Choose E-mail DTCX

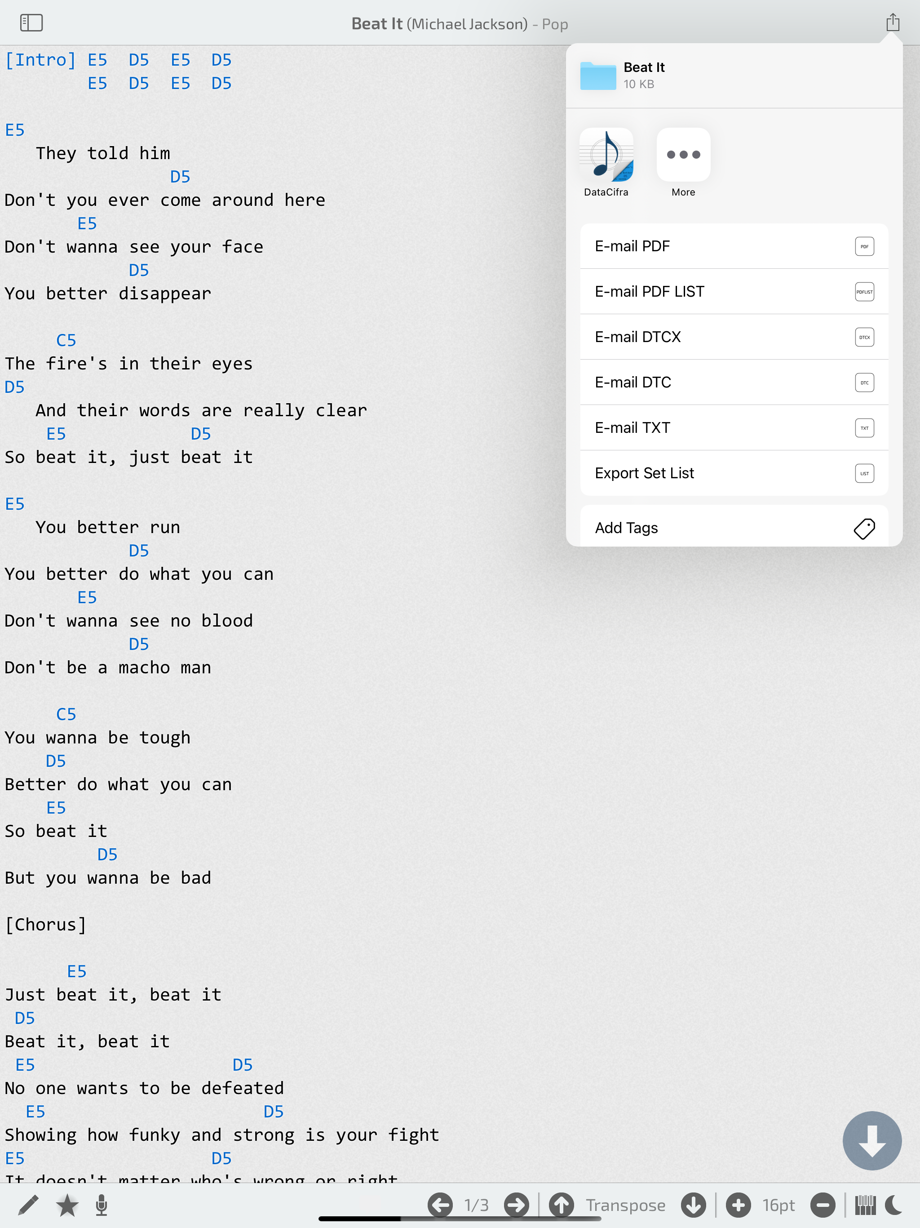pos(734,337)
